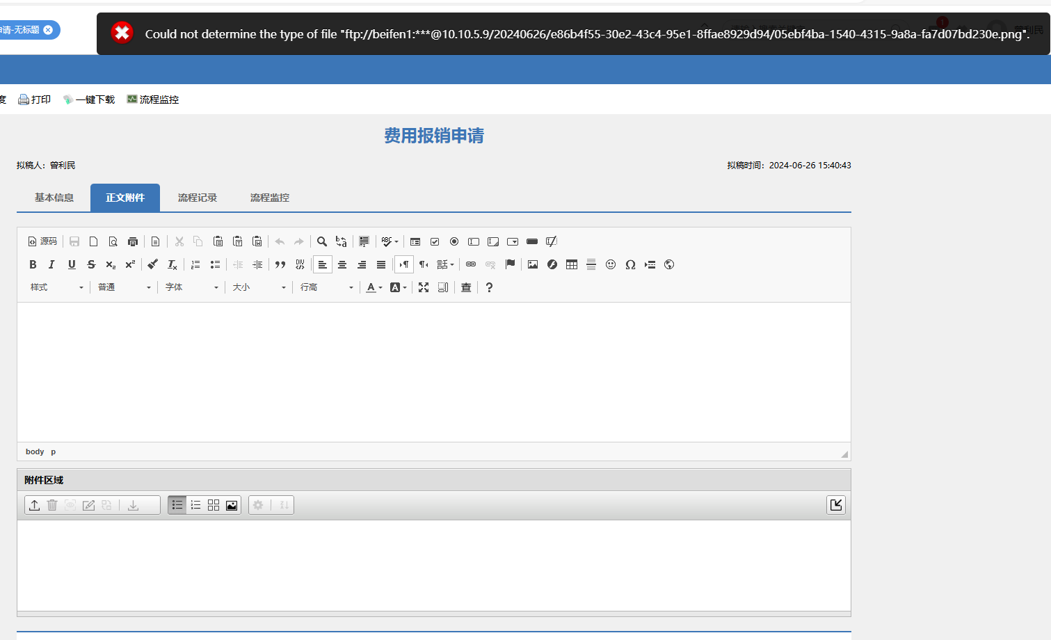Toggle Italic formatting

click(52, 264)
